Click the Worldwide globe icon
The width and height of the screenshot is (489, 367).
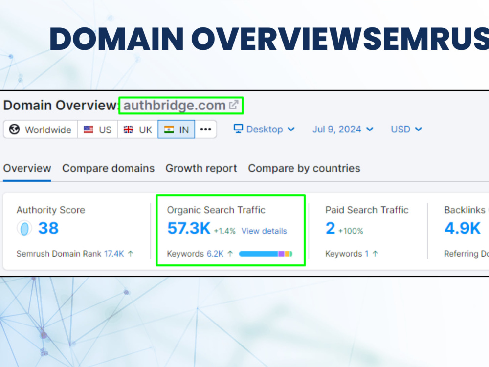point(14,129)
